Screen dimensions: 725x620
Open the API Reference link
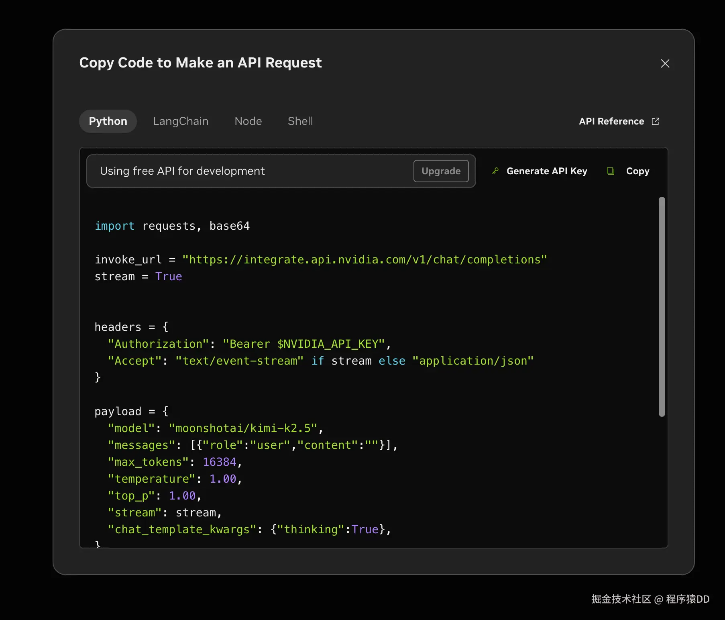coord(611,121)
